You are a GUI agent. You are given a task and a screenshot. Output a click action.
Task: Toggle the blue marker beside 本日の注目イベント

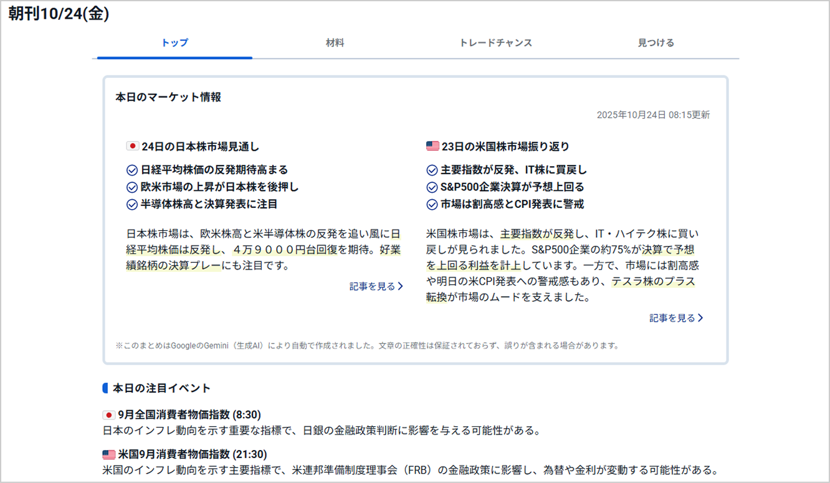tap(105, 387)
